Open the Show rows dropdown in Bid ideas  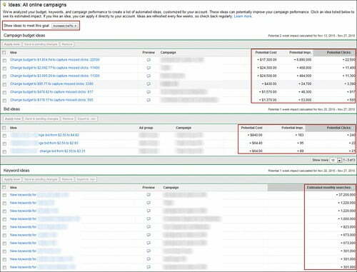pyautogui.click(x=336, y=160)
